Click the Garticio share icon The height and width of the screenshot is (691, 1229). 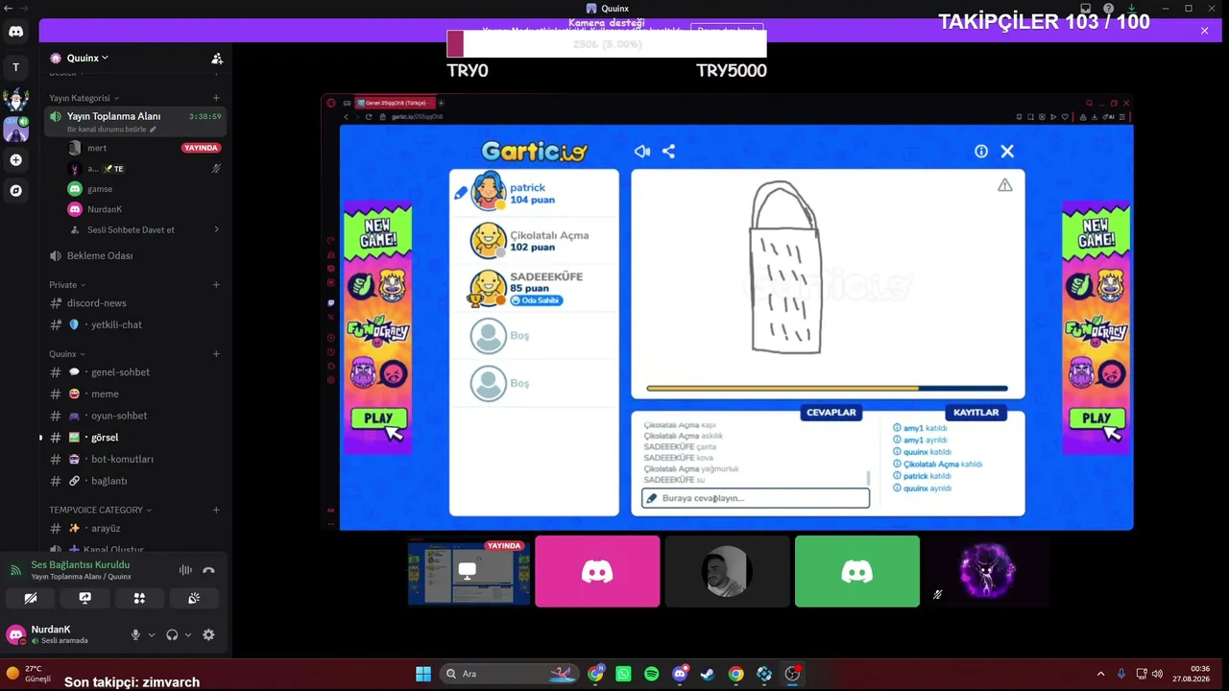[668, 152]
